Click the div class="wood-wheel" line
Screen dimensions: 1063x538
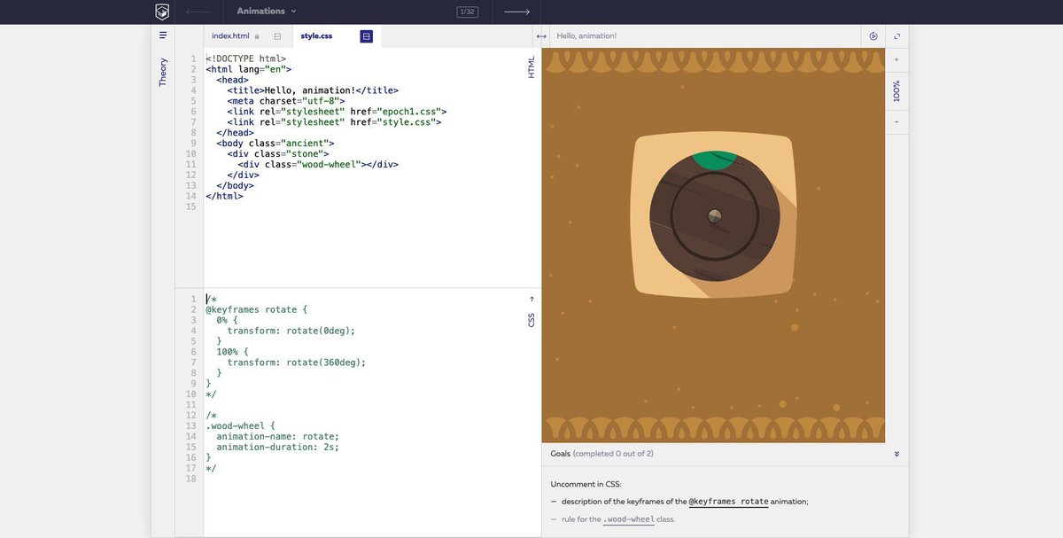318,164
